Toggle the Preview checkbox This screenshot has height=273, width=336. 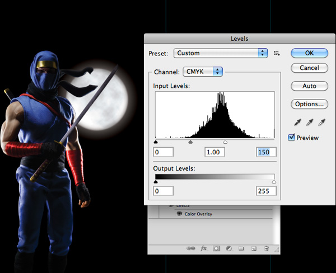tap(291, 138)
